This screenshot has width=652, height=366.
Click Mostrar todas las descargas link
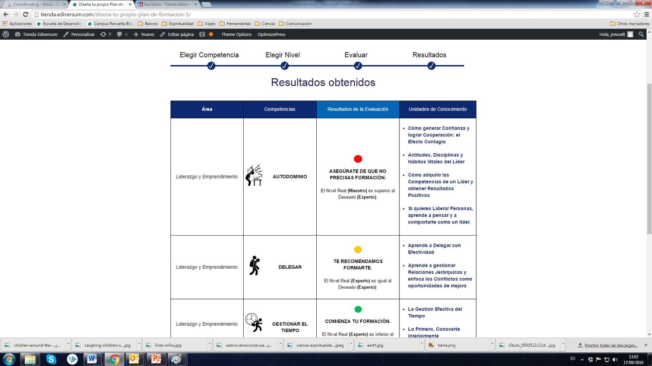pos(611,345)
